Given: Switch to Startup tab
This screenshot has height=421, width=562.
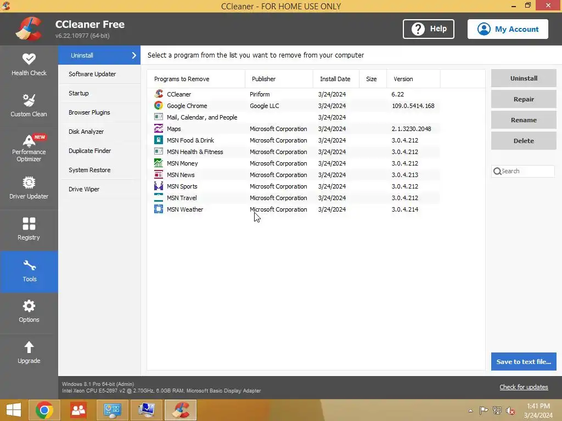Looking at the screenshot, I should coord(99,93).
